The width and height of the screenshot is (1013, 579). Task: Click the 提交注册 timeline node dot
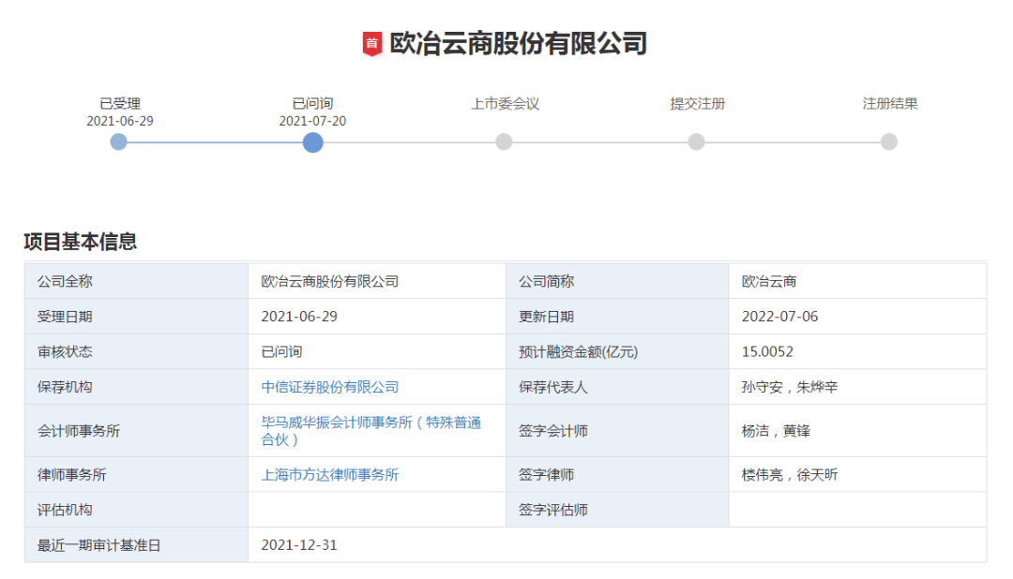[x=696, y=142]
